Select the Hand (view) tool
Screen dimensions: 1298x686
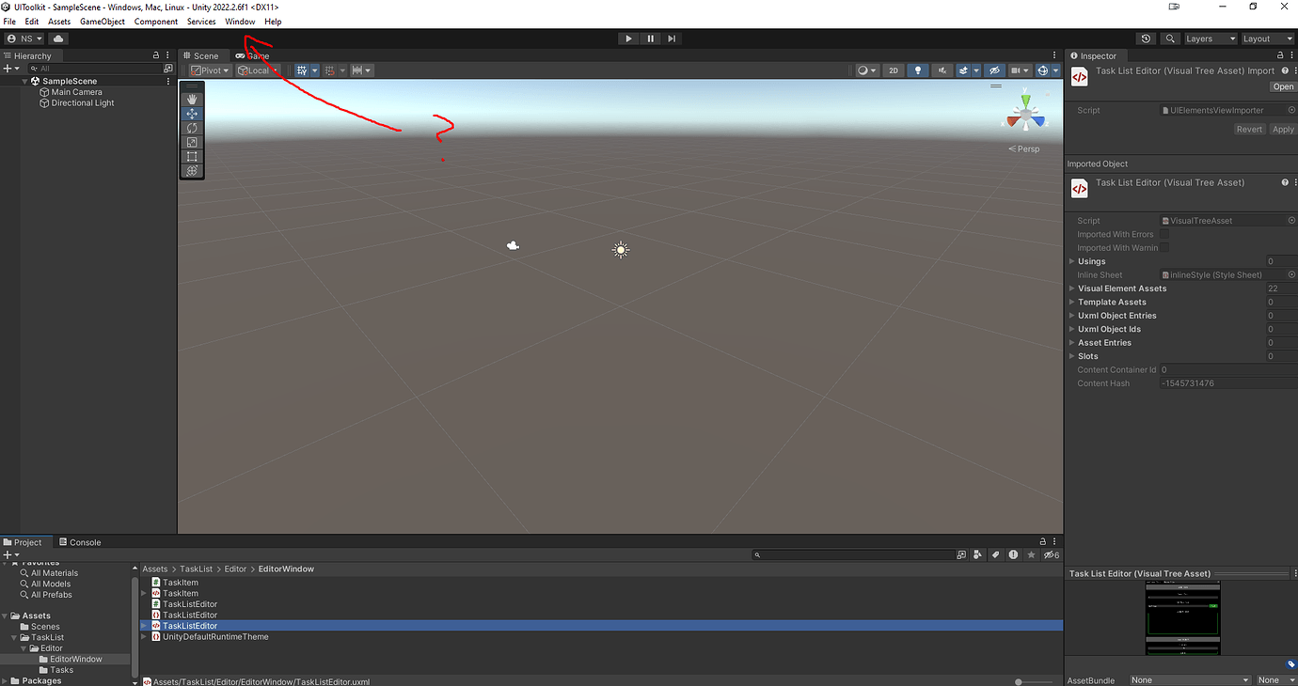(x=192, y=99)
